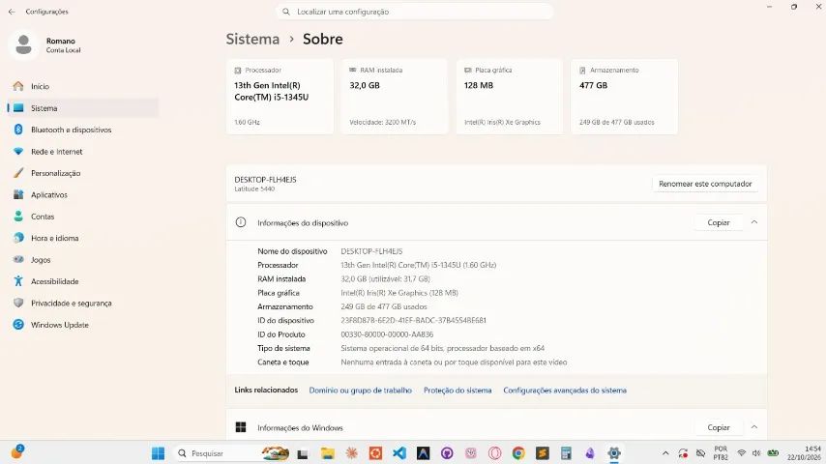Open the Rede e Internet icon
826x464 pixels.
point(18,151)
